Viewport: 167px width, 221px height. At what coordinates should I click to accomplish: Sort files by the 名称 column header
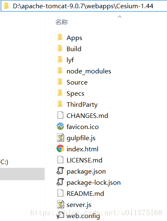tap(62, 22)
